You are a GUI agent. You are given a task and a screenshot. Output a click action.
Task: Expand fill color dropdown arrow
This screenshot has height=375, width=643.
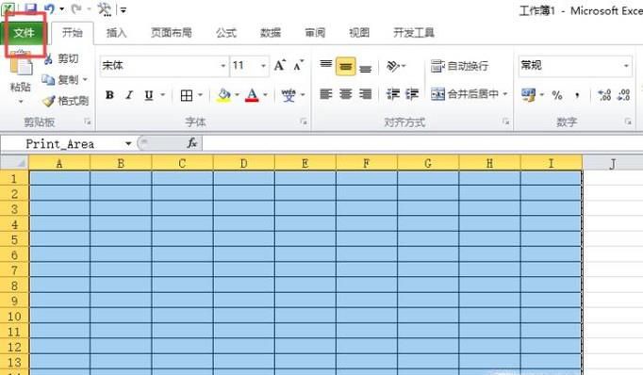(237, 95)
